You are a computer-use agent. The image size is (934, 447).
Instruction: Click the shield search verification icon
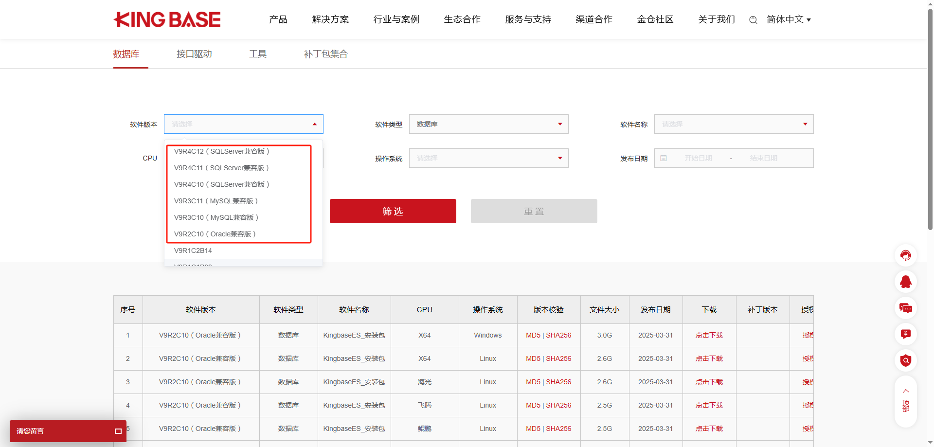(x=905, y=360)
